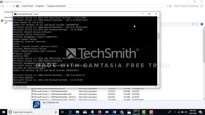The image size is (205, 115).
Task: Open the Action Center notifications icon
Action: 201,112
